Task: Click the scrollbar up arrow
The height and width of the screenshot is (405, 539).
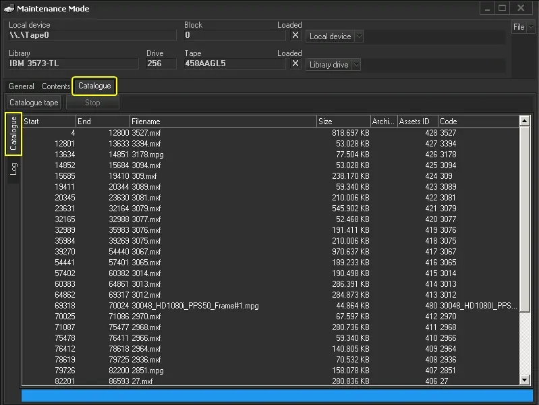Action: coord(524,122)
